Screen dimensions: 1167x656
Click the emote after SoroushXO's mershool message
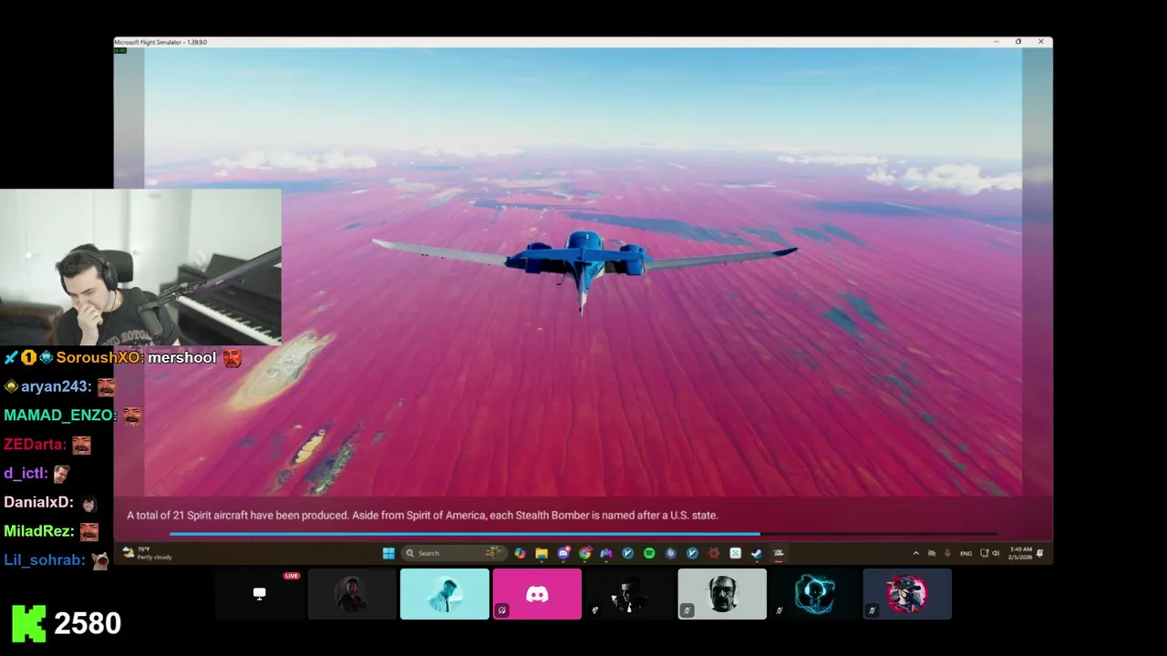click(x=232, y=358)
